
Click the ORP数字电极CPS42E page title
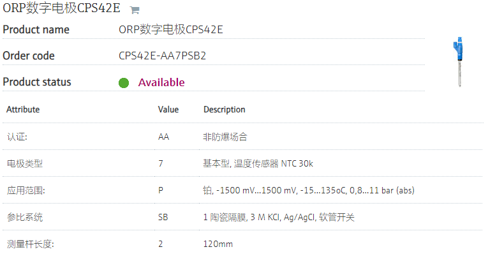tap(62, 8)
